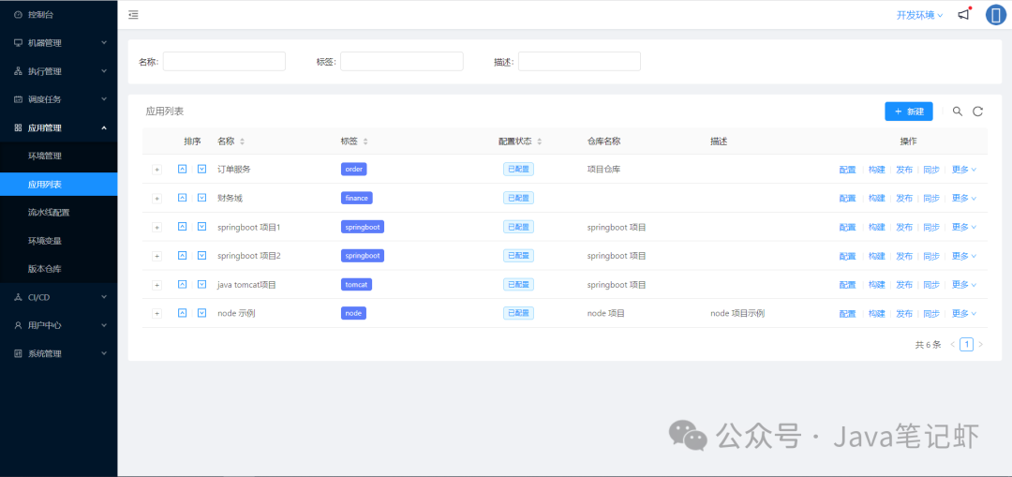The height and width of the screenshot is (477, 1012).
Task: Open the 开发环境 environment dropdown
Action: coord(920,15)
